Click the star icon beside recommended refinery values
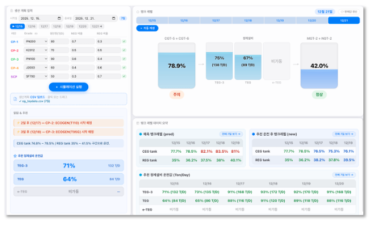 tap(15, 156)
